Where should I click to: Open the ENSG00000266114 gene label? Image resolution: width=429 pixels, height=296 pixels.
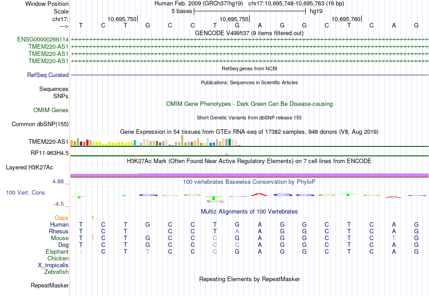[43, 40]
